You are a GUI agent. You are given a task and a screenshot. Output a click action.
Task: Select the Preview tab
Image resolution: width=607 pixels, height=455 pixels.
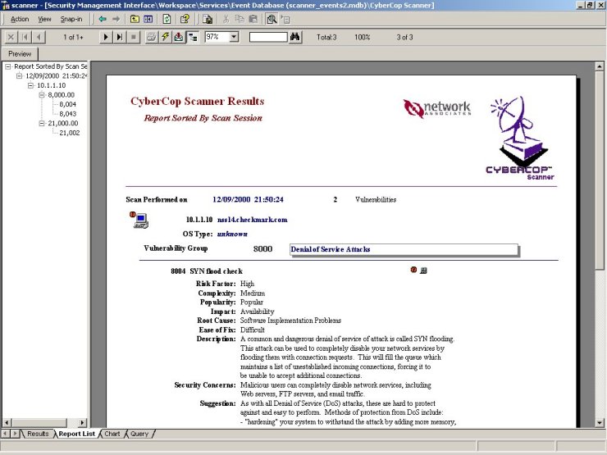pyautogui.click(x=20, y=54)
